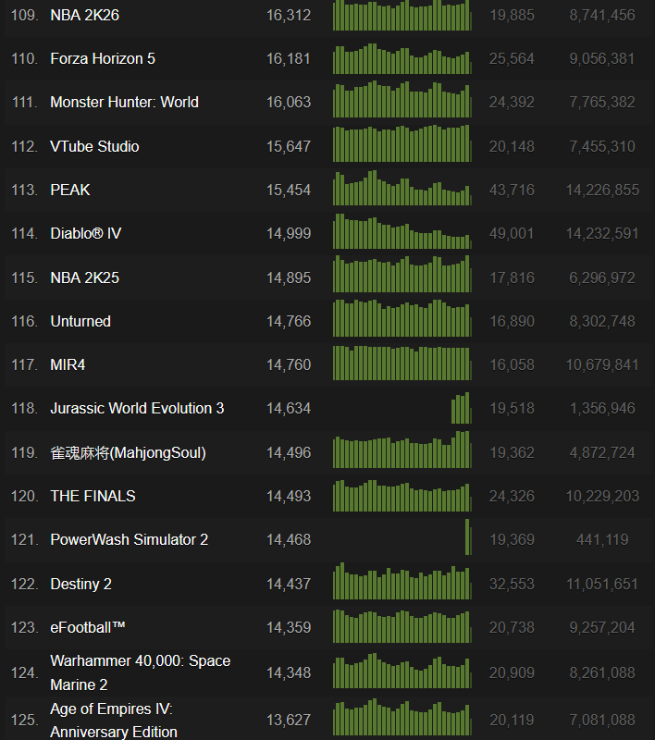Select the rank number 118.
Viewport: 655px width, 740px height.
tap(25, 408)
